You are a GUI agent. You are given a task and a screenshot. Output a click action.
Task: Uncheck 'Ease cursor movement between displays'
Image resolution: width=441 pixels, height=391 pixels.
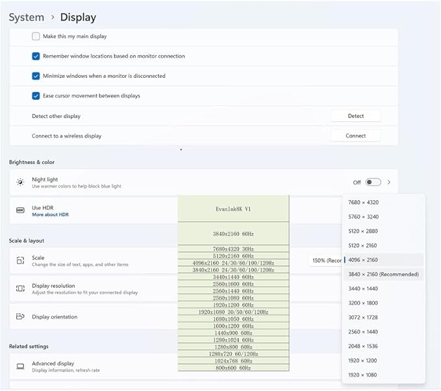point(36,96)
